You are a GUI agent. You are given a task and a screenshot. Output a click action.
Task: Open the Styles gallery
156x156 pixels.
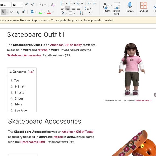(107, 7)
